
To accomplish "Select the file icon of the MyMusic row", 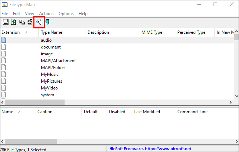I will pyautogui.click(x=4, y=74).
